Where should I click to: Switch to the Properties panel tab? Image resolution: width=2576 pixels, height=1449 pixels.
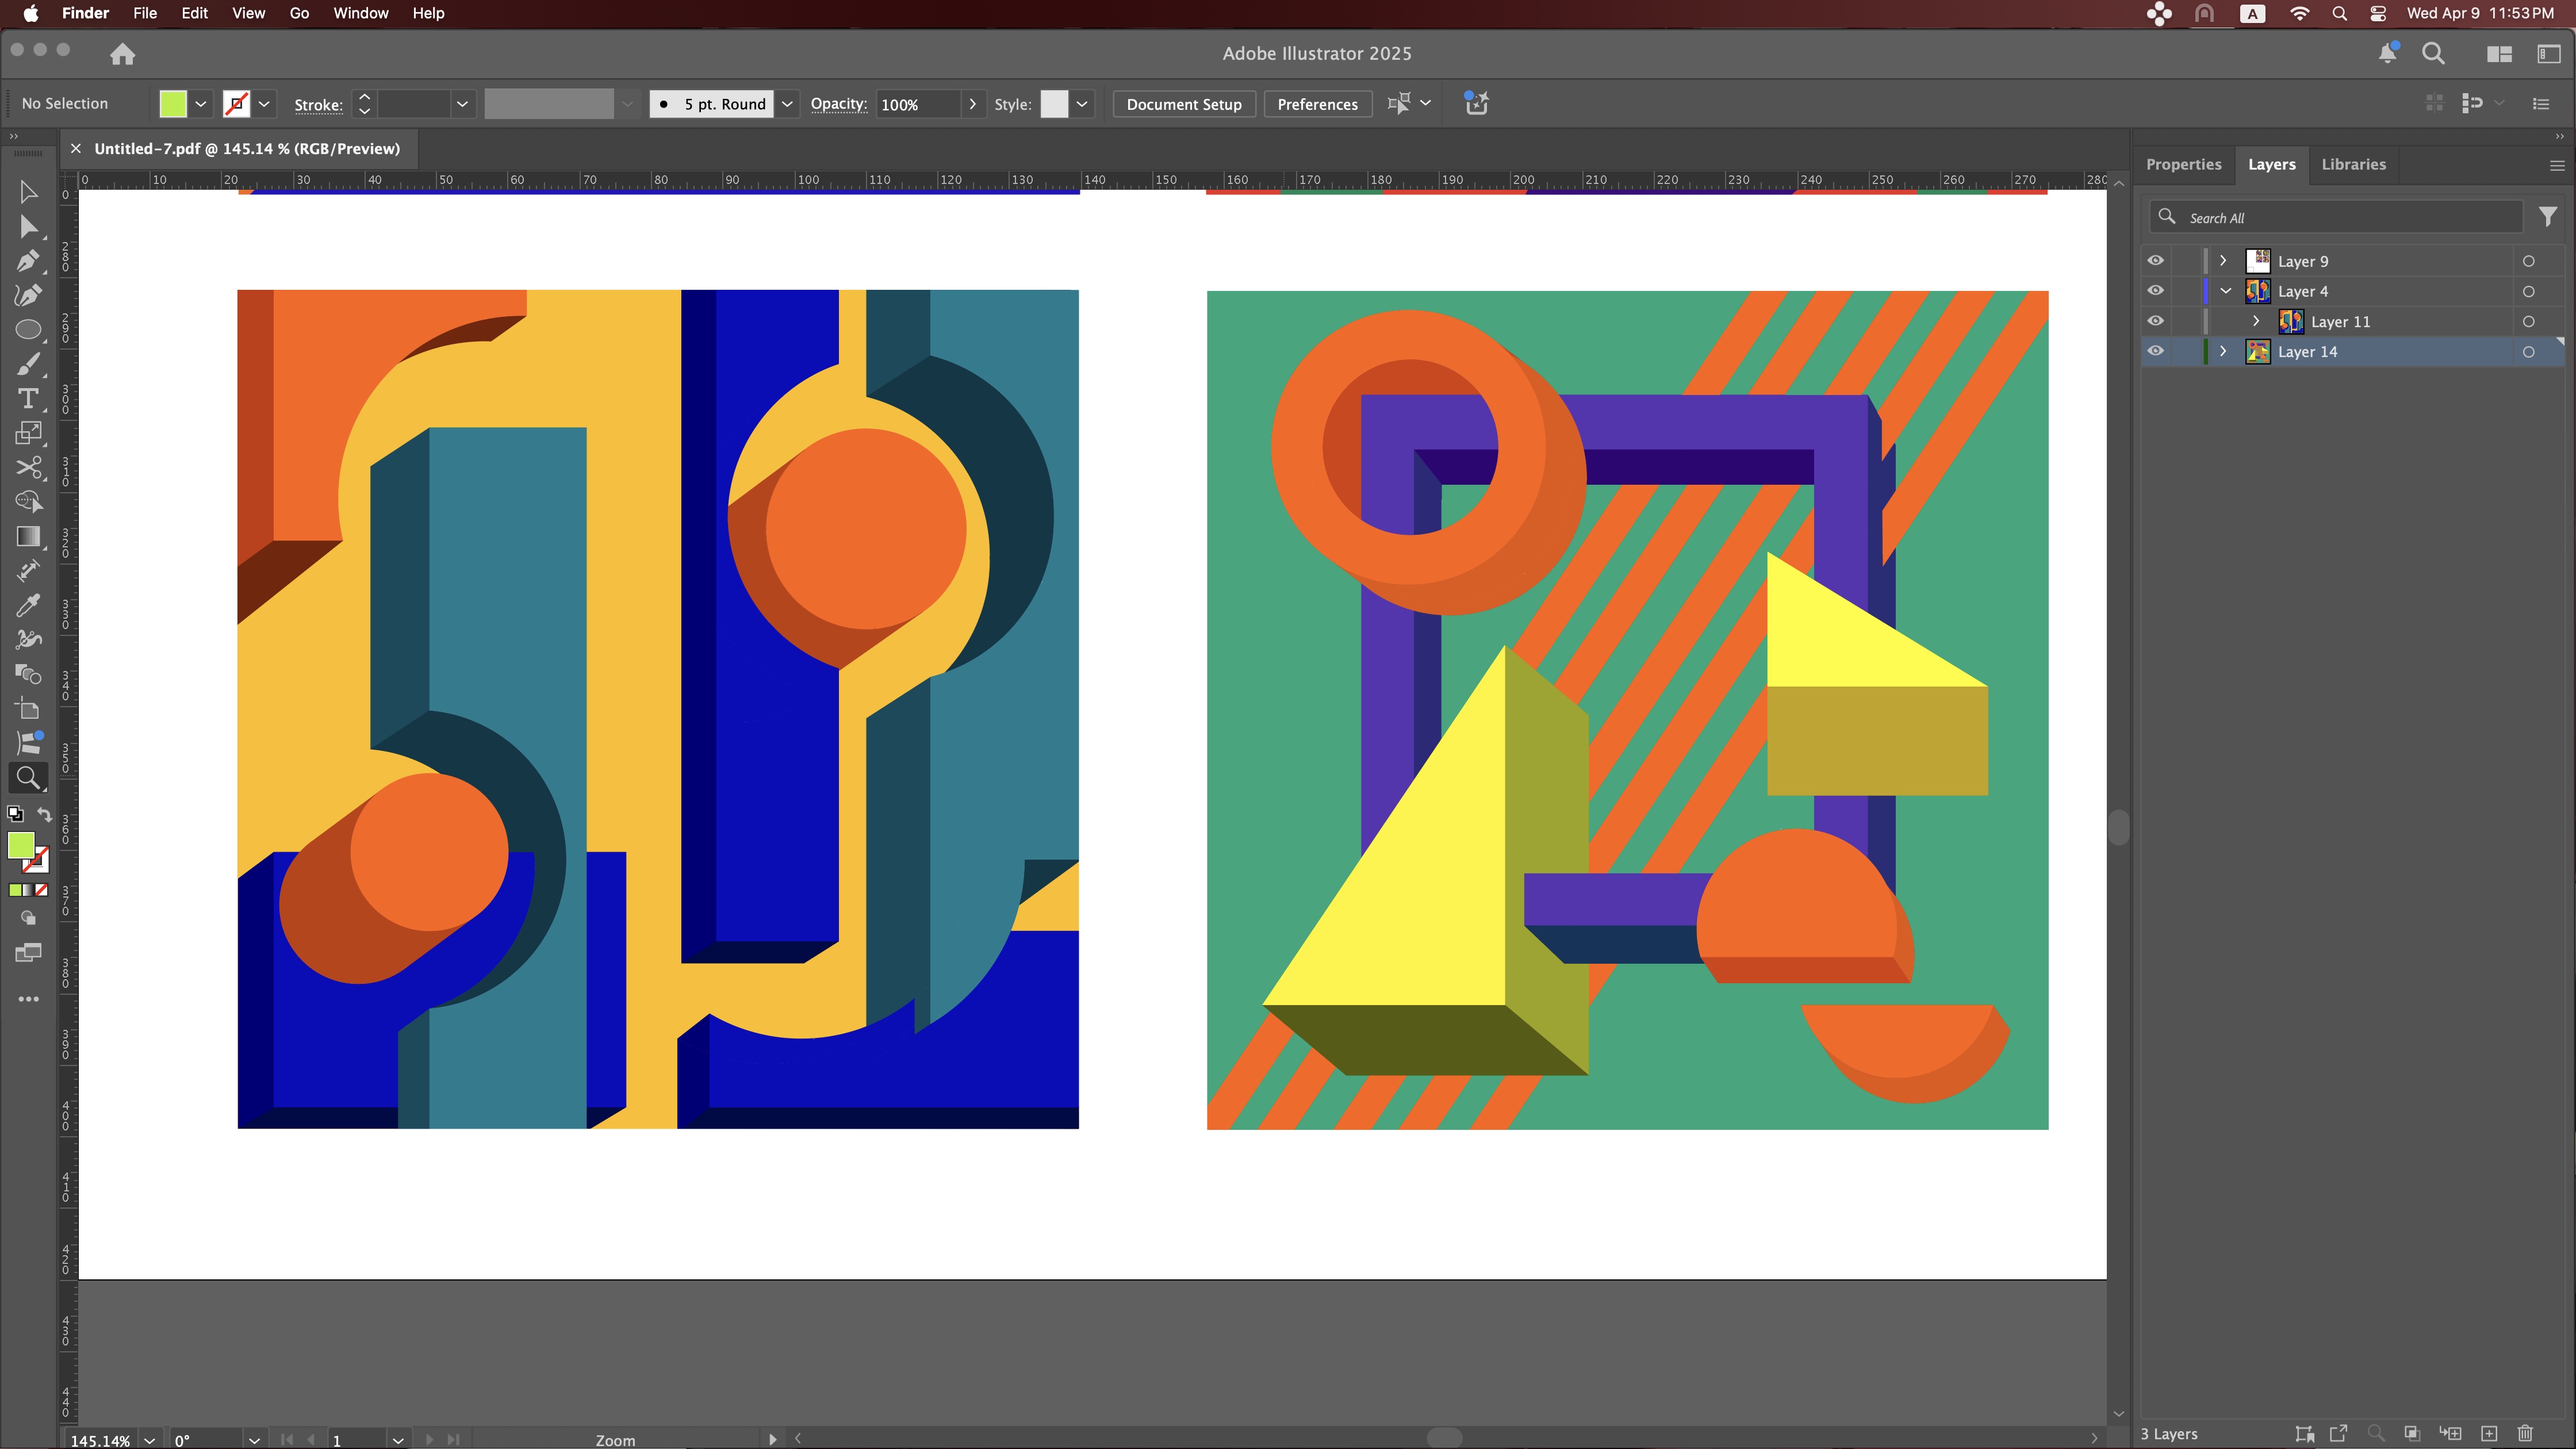pos(2184,164)
